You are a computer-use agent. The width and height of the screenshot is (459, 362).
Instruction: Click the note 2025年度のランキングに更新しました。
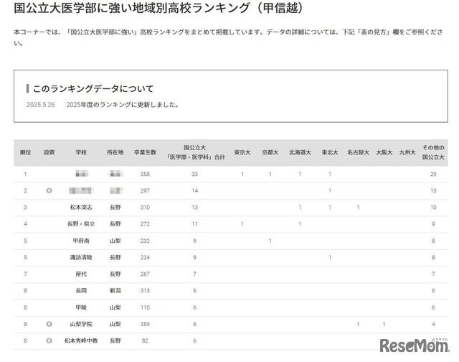pos(123,105)
